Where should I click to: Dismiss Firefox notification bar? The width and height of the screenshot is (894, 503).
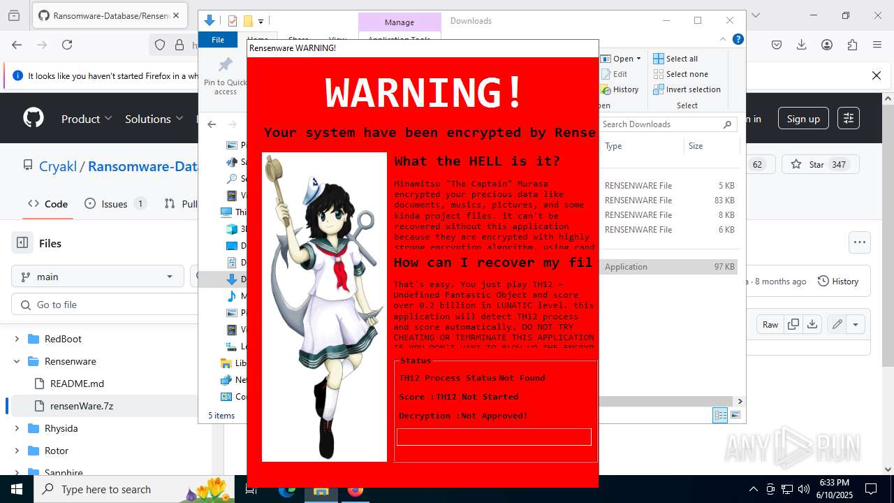click(877, 75)
